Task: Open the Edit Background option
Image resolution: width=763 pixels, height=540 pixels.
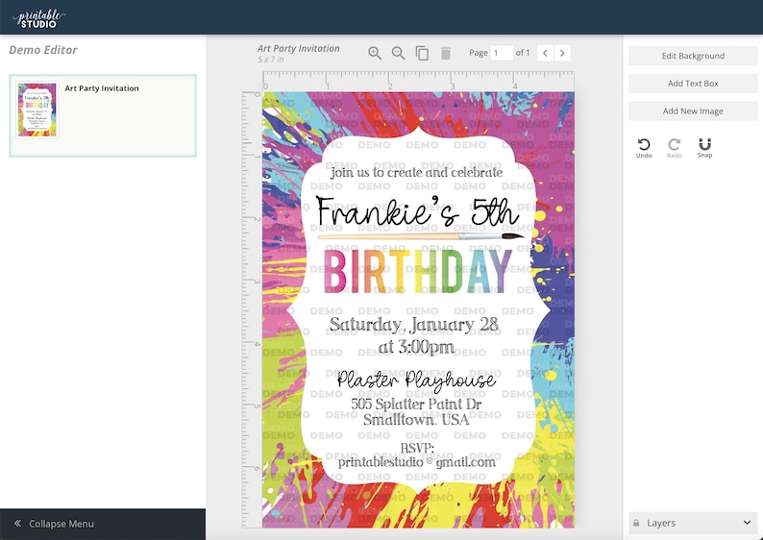Action: [693, 56]
